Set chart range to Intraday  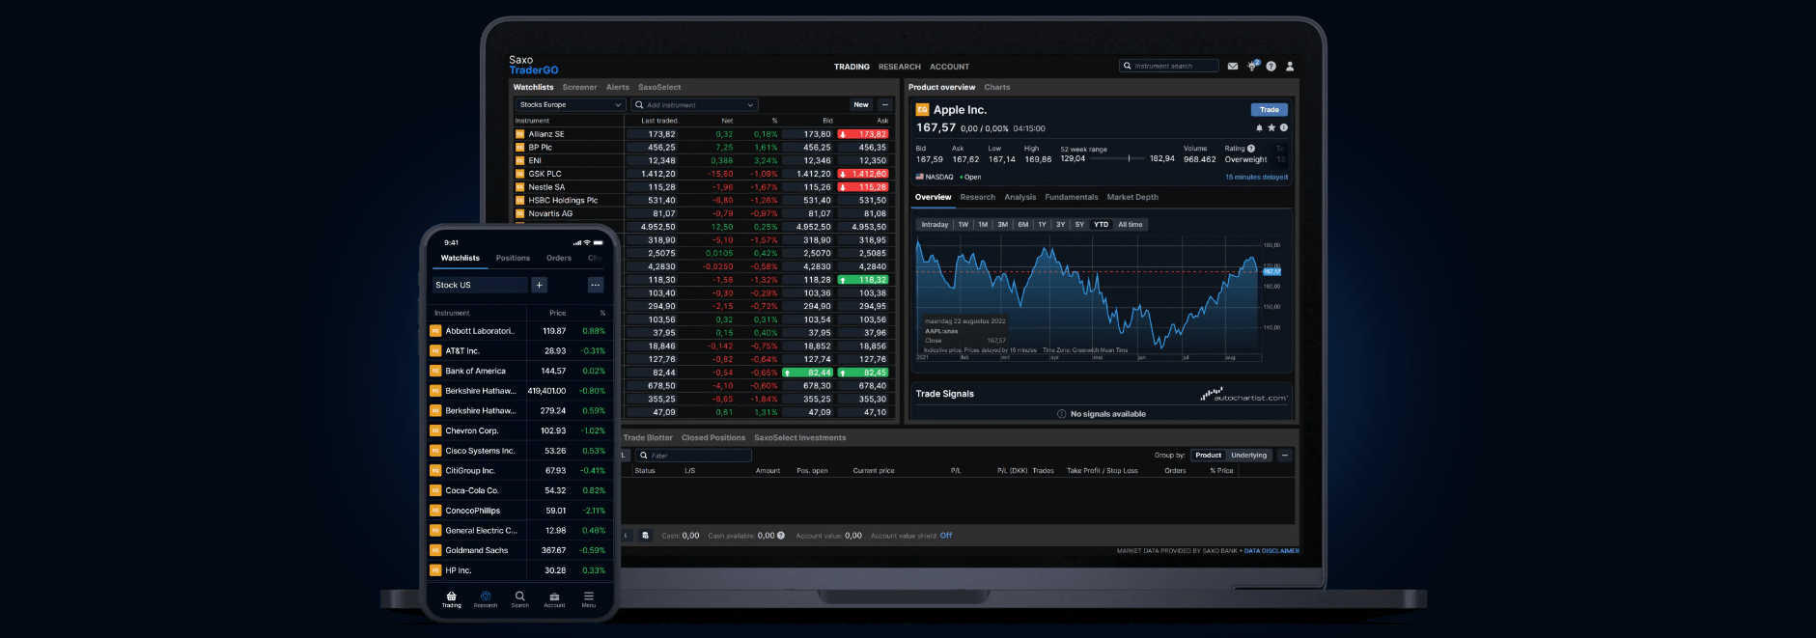(935, 225)
